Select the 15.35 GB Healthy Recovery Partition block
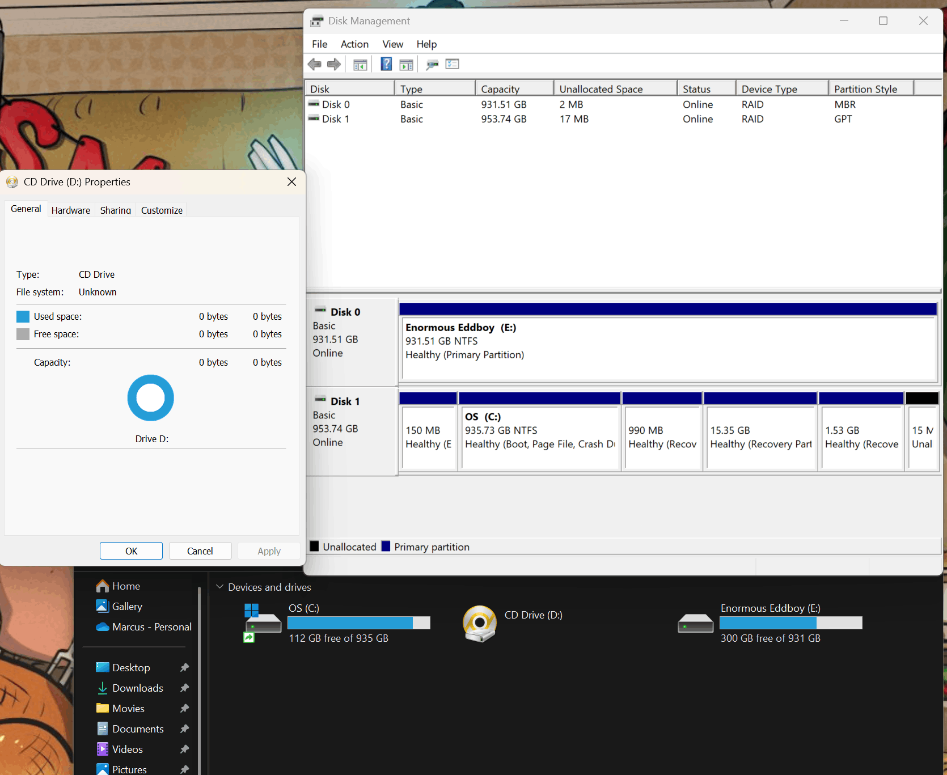Viewport: 947px width, 775px height. 760,437
